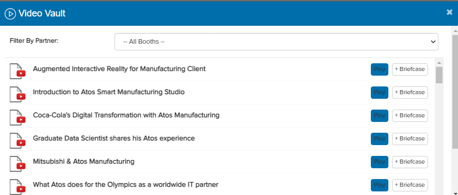458x195 pixels.
Task: Add Olympics IT partner video to Briefcase
Action: (410, 185)
